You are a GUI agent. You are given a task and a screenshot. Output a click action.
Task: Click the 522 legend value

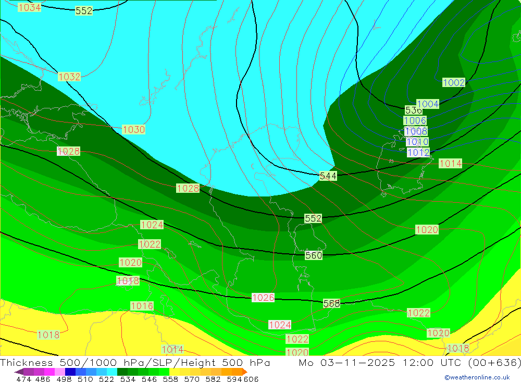(106, 379)
